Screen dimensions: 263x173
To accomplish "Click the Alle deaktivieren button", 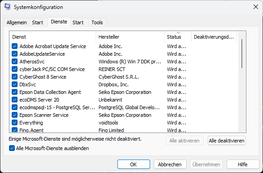I will (x=227, y=141).
